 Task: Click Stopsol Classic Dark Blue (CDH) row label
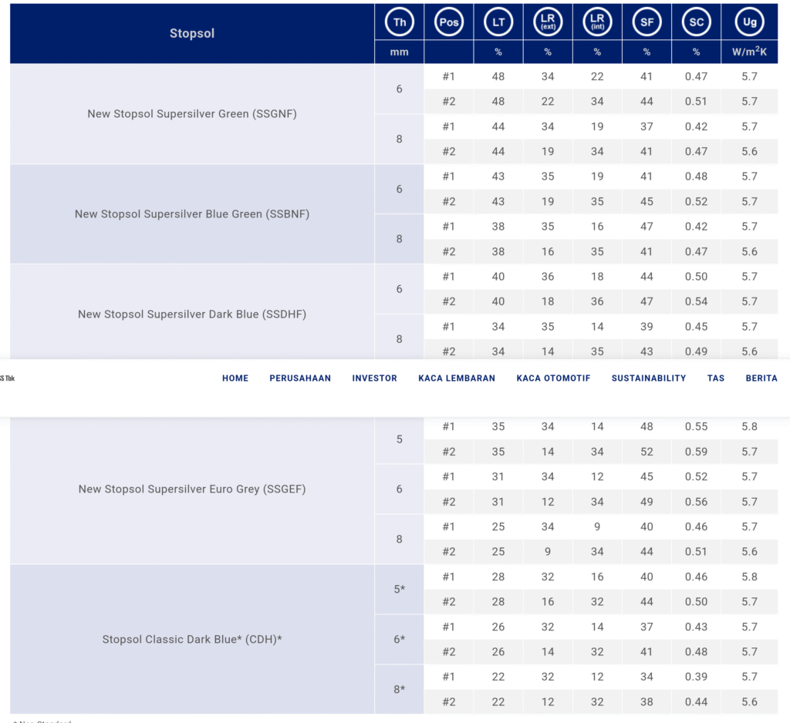(192, 640)
